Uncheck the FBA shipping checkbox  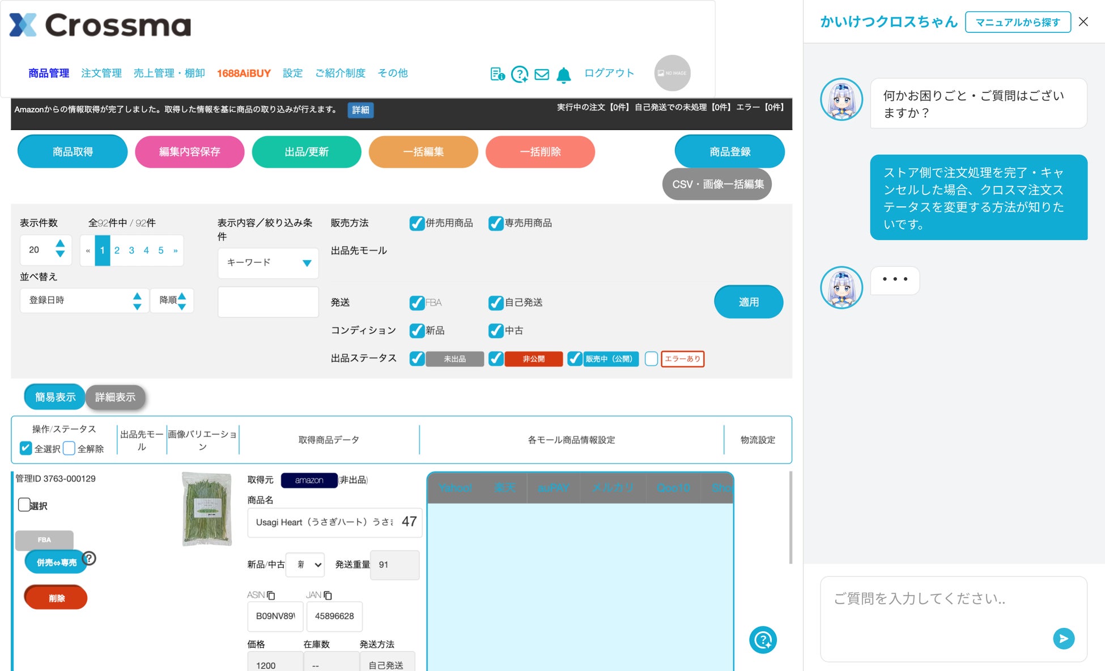click(417, 303)
